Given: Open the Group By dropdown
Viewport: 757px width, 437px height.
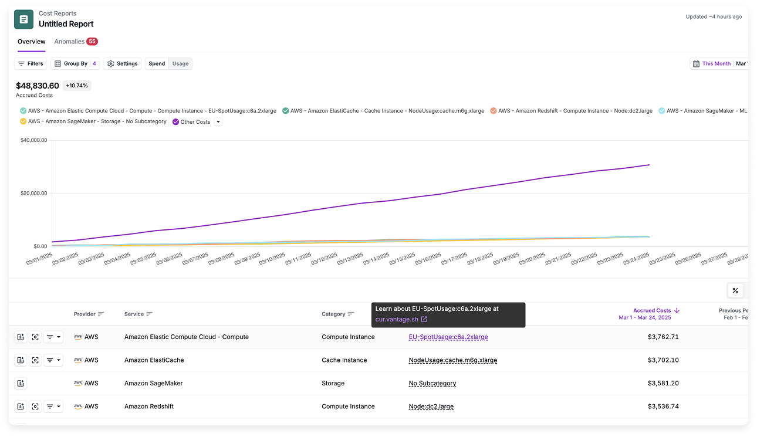Looking at the screenshot, I should tap(75, 63).
